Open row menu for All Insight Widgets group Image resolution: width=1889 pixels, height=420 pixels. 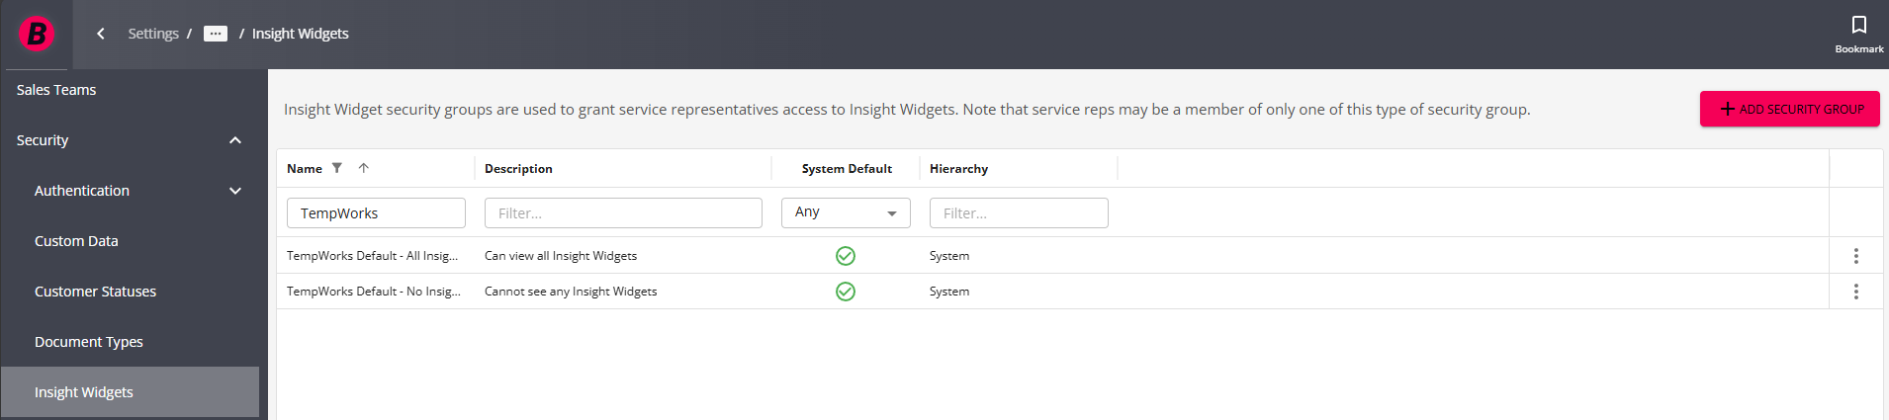(x=1855, y=256)
